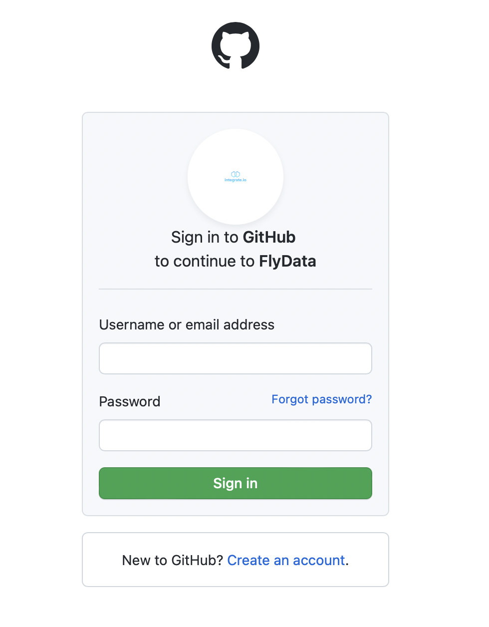Click the integrate.io app avatar circle
The width and height of the screenshot is (489, 627).
236,177
